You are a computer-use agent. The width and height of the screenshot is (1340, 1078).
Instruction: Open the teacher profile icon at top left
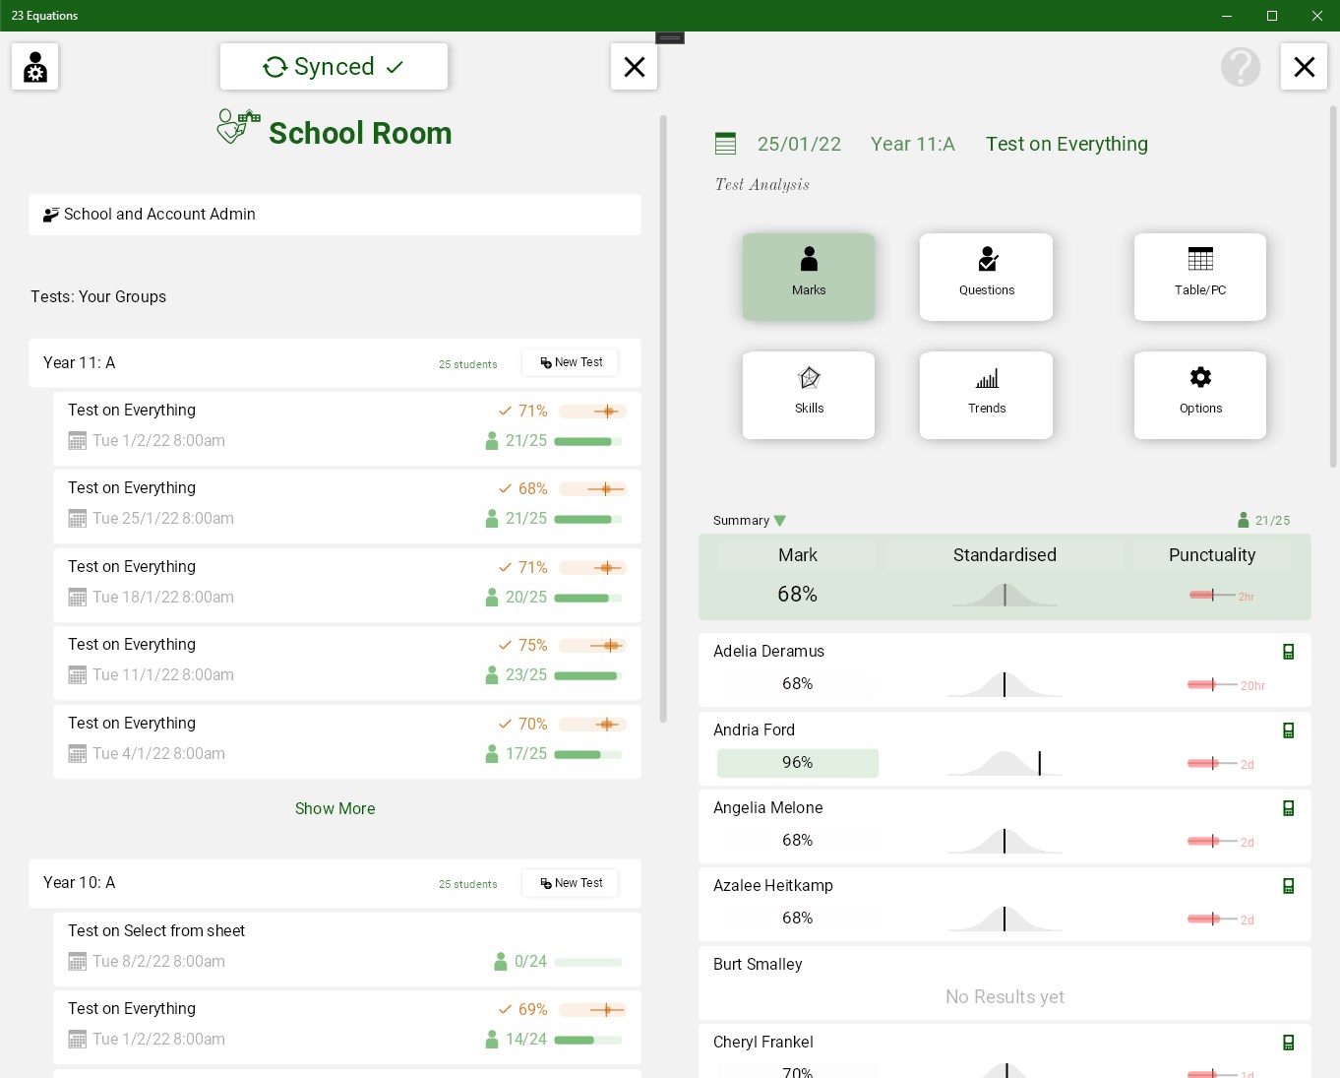pos(35,67)
